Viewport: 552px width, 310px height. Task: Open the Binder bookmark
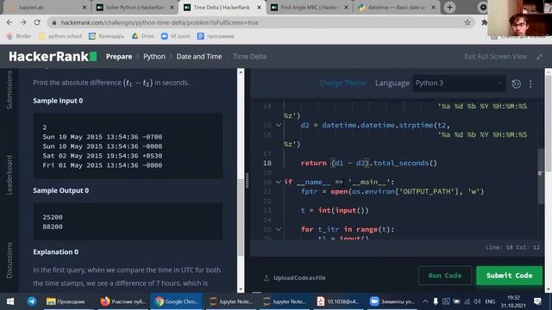click(19, 36)
